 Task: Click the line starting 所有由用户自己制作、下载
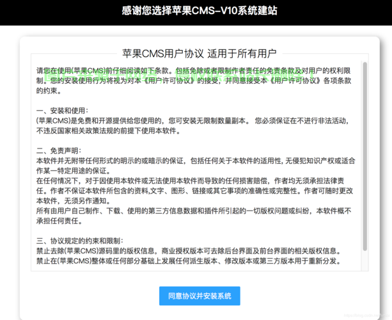(x=194, y=211)
